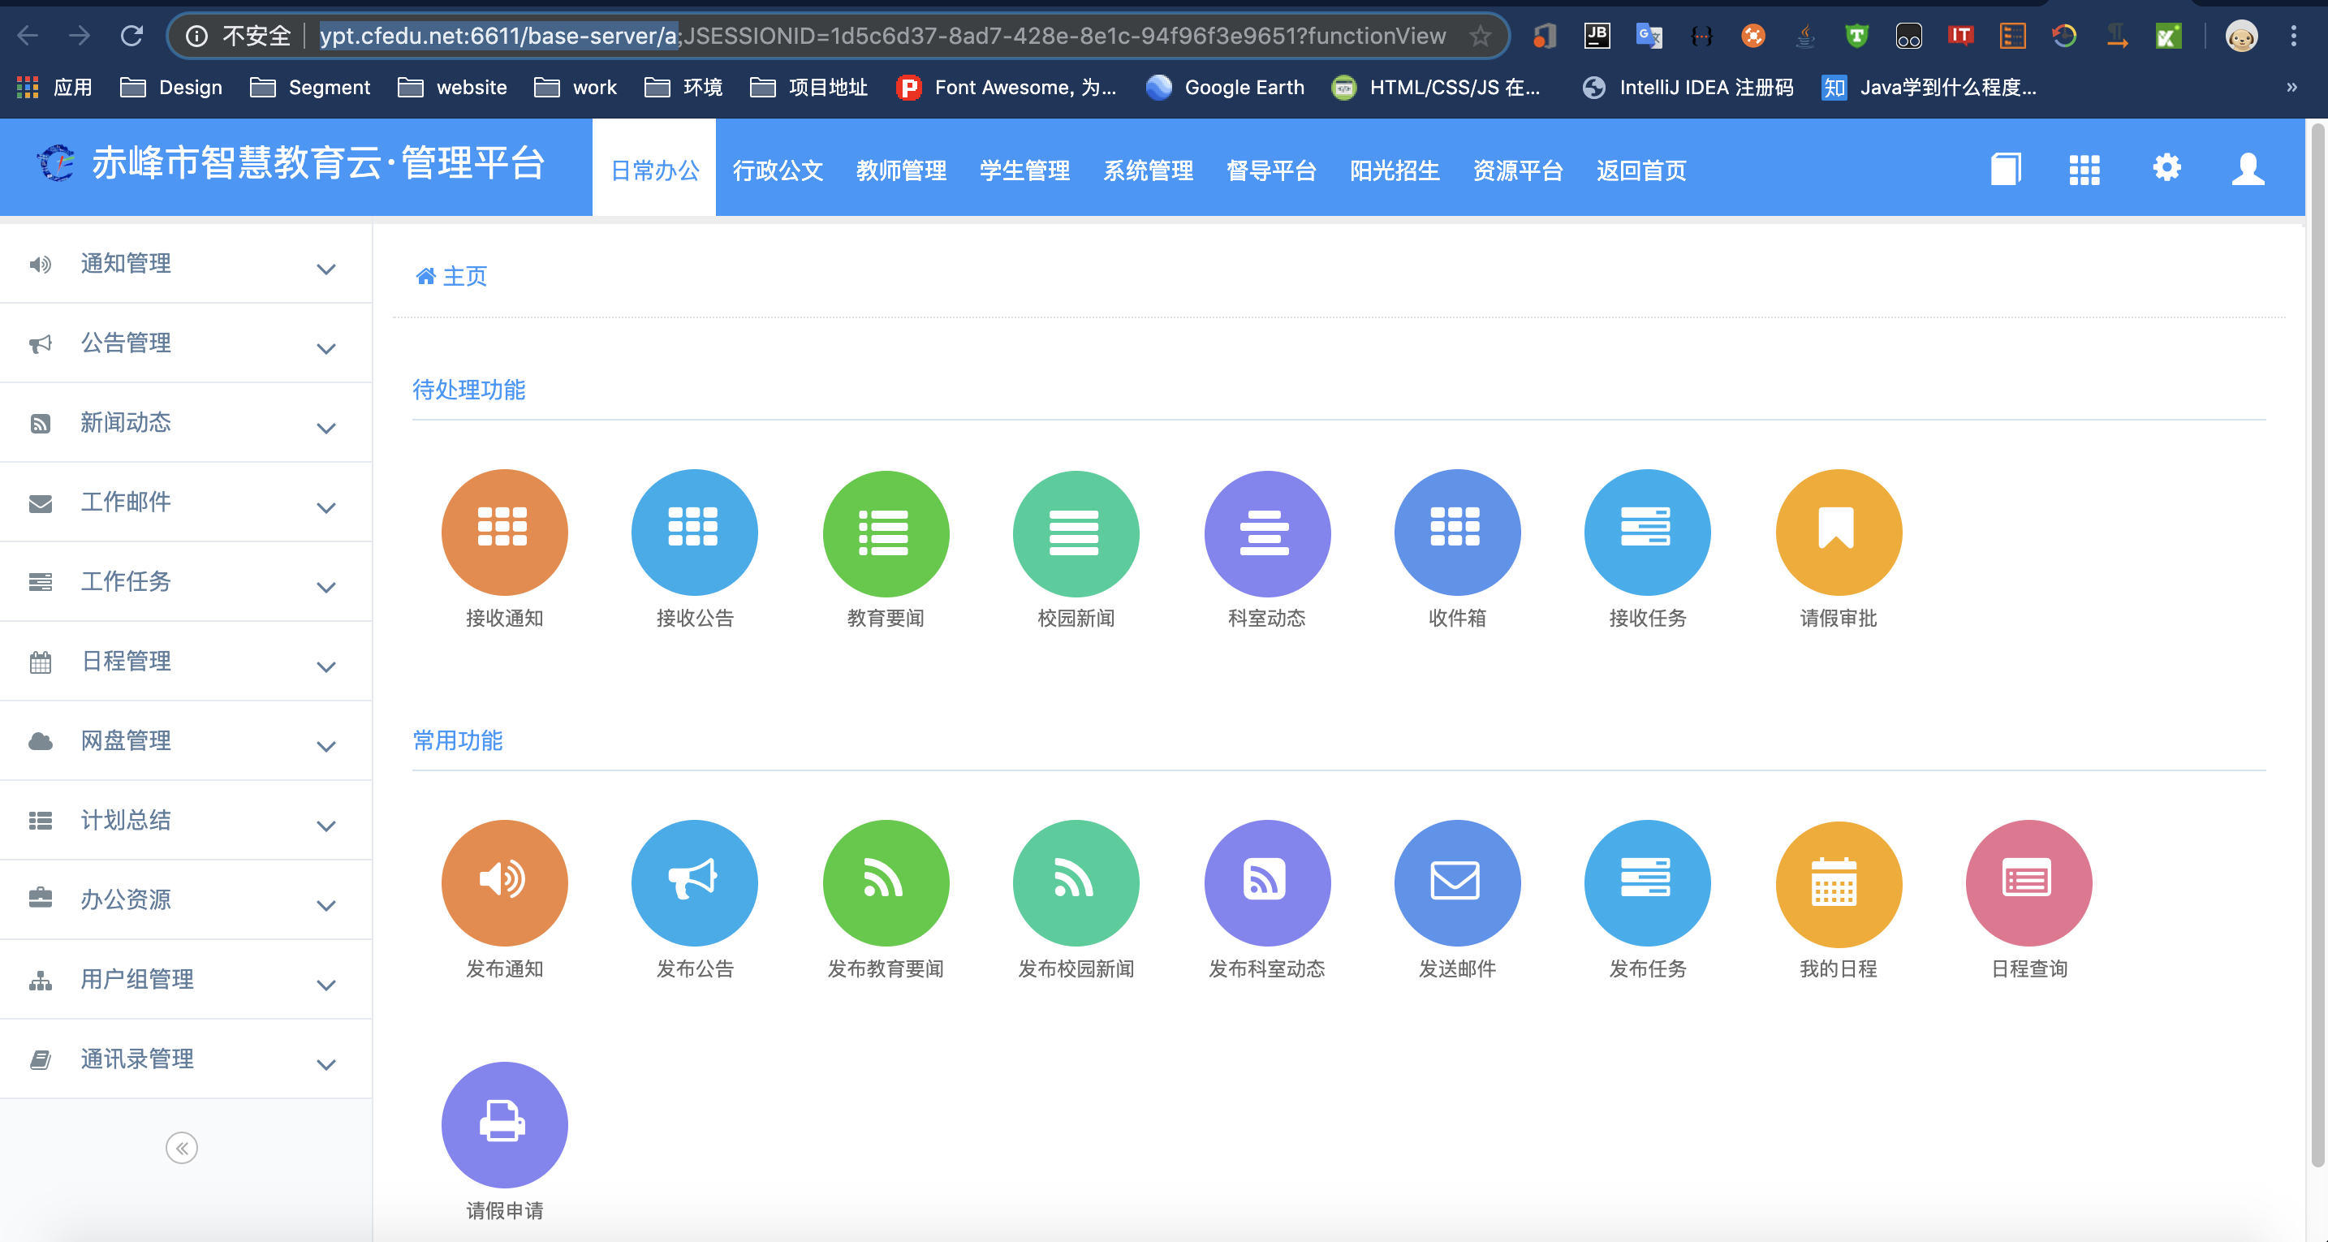Toggle the 用户组管理 sidebar entry
Viewport: 2328px width, 1242px height.
pyautogui.click(x=185, y=979)
